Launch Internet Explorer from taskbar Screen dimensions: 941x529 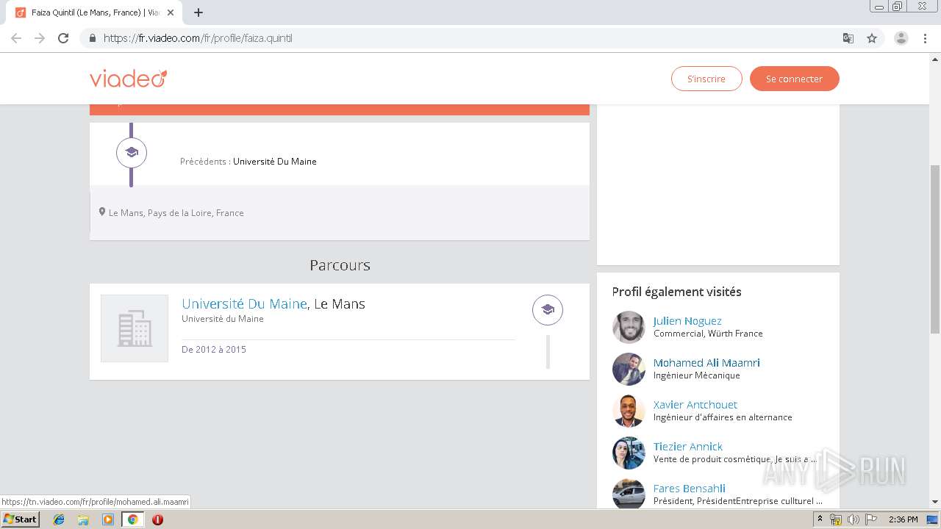pos(59,519)
